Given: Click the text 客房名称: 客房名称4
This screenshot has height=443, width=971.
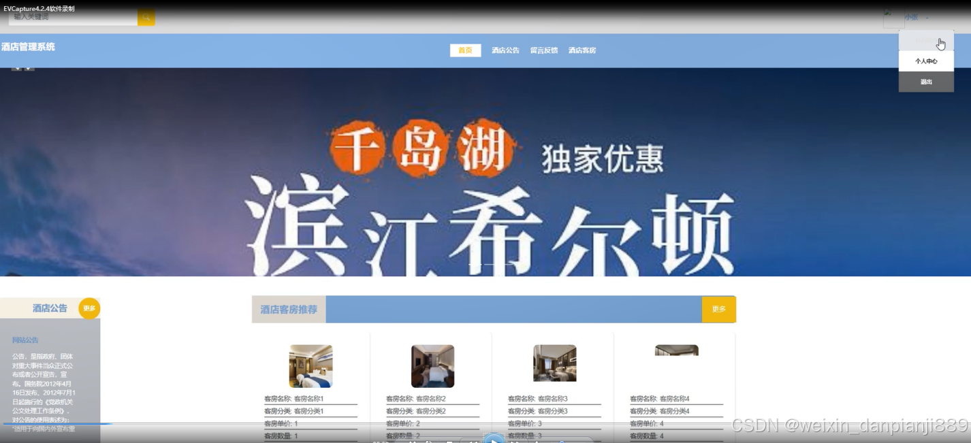Looking at the screenshot, I should pyautogui.click(x=660, y=399).
